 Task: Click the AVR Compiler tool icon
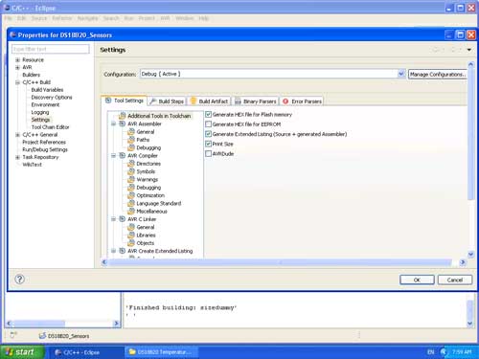coord(122,155)
